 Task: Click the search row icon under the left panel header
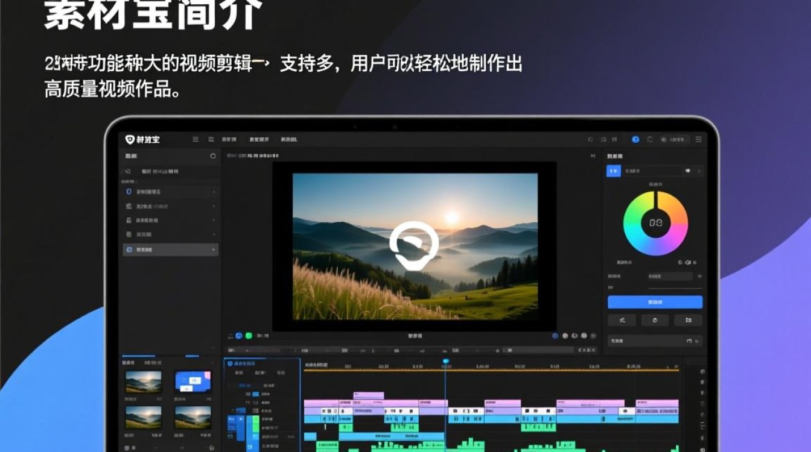(x=128, y=171)
